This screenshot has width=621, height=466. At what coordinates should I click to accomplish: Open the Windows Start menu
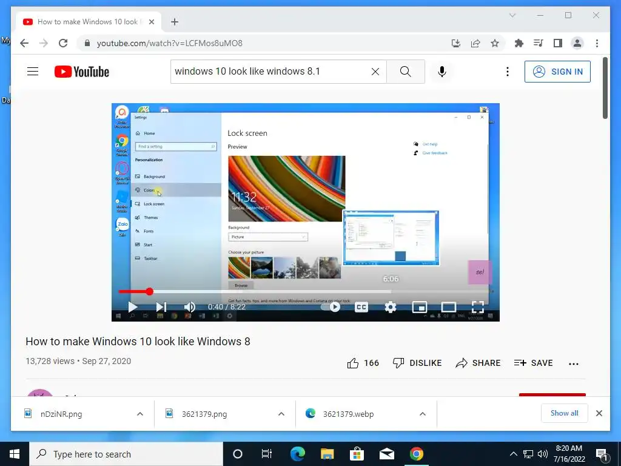click(x=15, y=454)
